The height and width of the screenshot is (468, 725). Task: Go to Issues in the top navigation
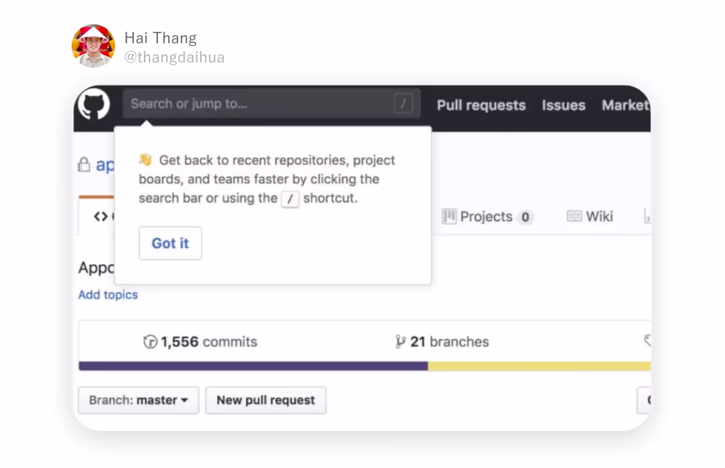pyautogui.click(x=563, y=105)
